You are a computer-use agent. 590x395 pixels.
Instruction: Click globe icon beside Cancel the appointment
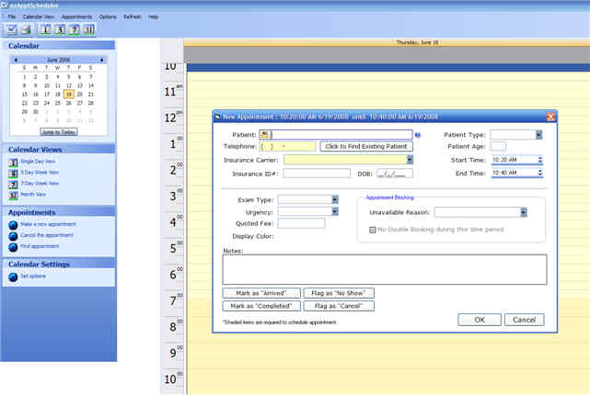[13, 236]
